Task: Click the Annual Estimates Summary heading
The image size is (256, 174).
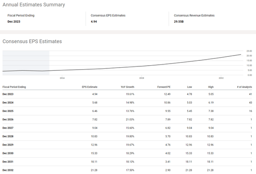Action: click(x=34, y=5)
